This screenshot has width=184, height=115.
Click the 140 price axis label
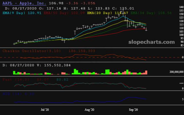point(181,7)
